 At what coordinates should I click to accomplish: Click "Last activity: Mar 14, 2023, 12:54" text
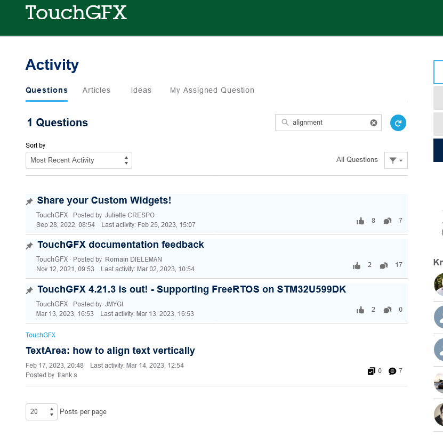pos(137,366)
